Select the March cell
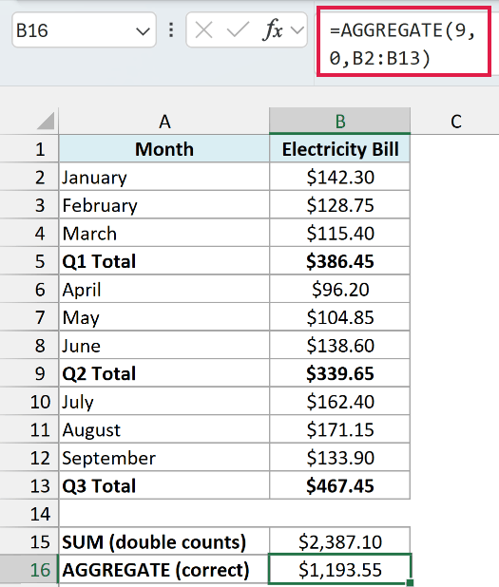499x587 pixels. coord(164,233)
